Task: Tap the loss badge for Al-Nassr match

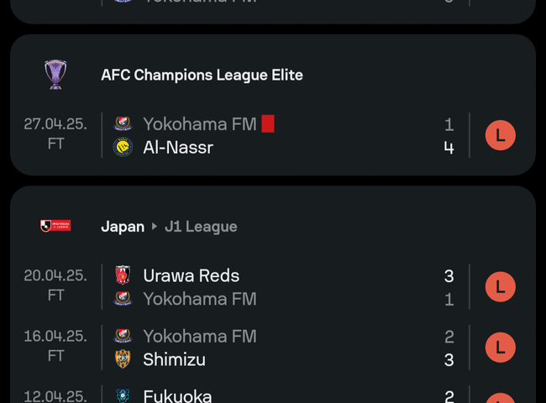Action: pos(501,135)
